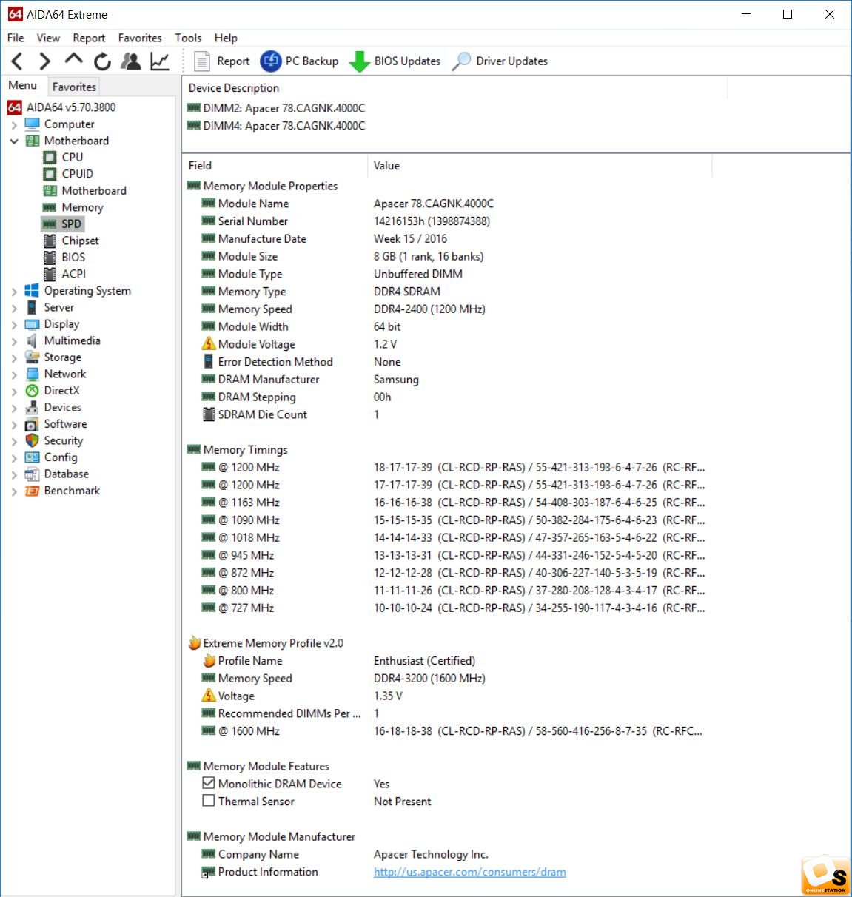
Task: Select DIMM4 Apacer module in device list
Action: [284, 126]
